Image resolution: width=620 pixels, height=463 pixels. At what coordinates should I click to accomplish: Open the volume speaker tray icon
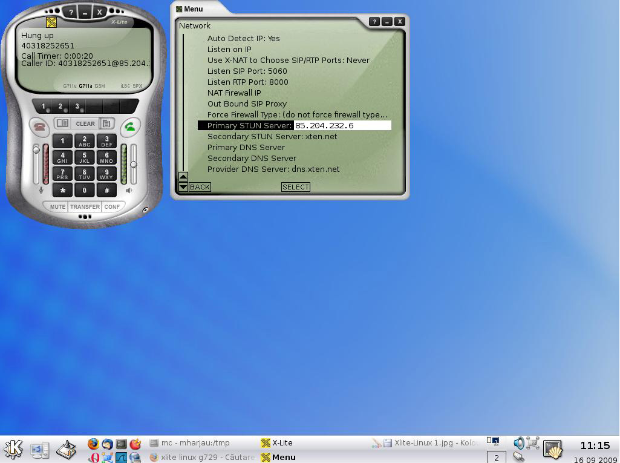519,443
